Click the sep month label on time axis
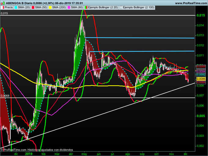The image size is (208, 156). tap(142, 154)
